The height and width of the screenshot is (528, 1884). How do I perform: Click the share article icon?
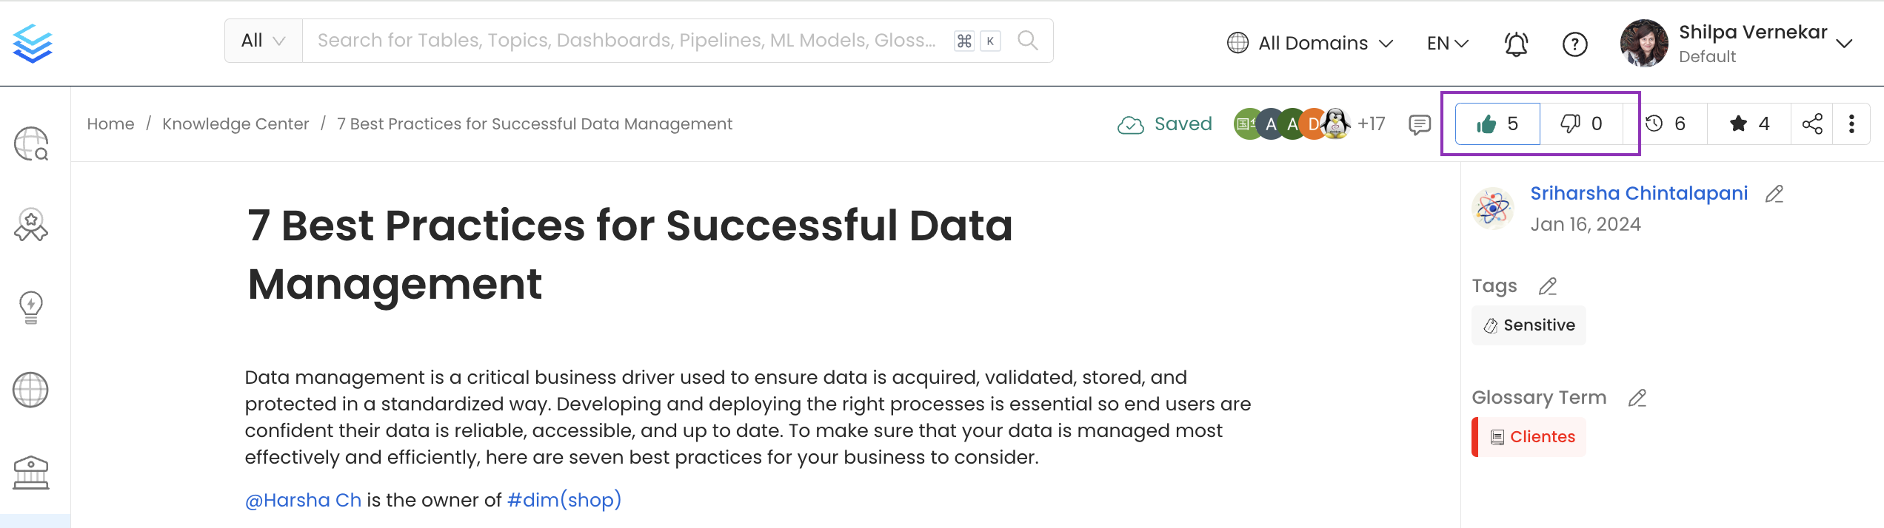(1812, 124)
